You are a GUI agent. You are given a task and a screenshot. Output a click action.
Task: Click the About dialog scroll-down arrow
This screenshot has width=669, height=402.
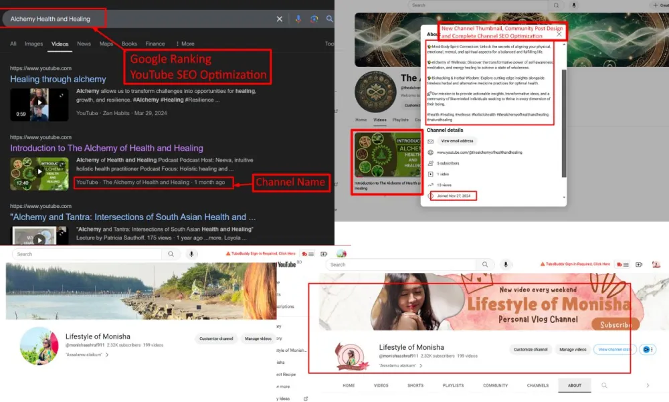[x=564, y=197]
